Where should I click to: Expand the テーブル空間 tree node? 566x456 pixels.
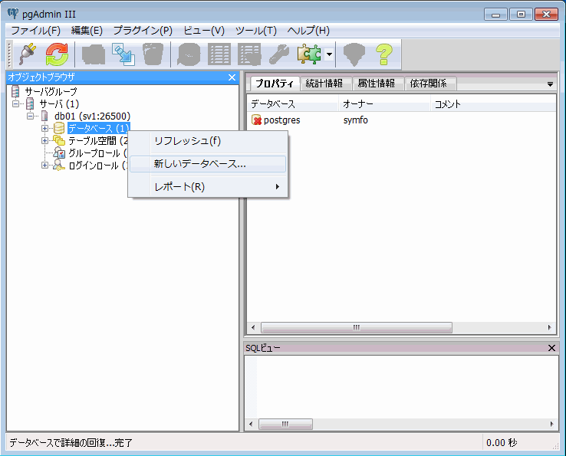click(44, 141)
